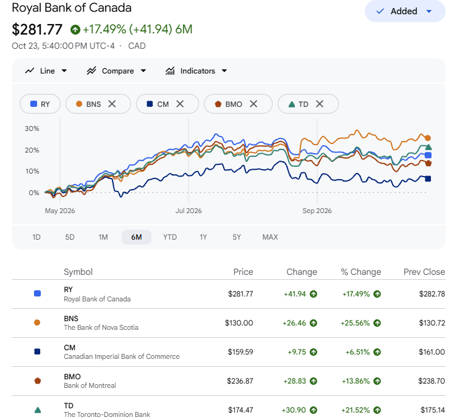Open the Indicators dropdown
Image resolution: width=455 pixels, height=420 pixels.
click(x=196, y=71)
